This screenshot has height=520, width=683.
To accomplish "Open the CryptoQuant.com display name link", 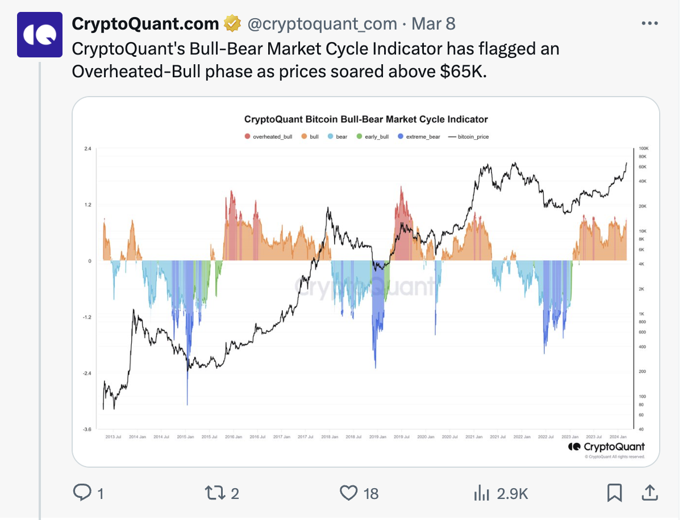I will coord(145,24).
